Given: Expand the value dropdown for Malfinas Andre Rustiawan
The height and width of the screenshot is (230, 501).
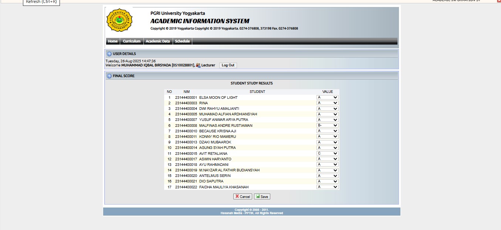Looking at the screenshot, I should [x=327, y=126].
